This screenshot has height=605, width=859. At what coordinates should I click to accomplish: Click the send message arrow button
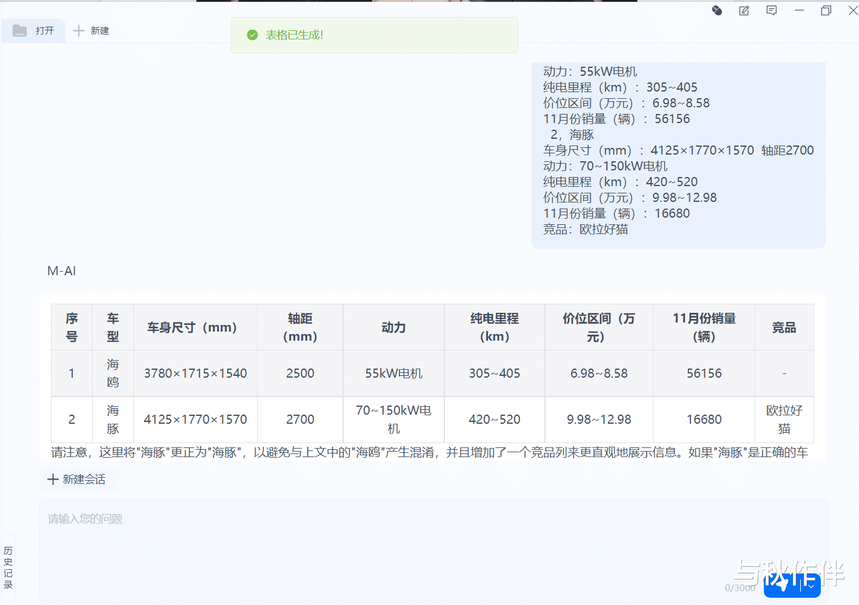(x=783, y=585)
